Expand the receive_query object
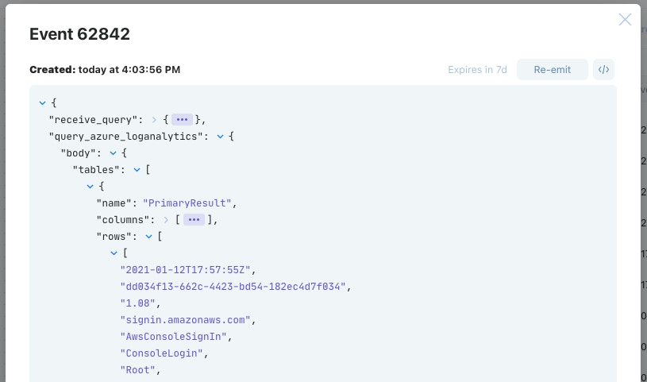 [x=155, y=120]
